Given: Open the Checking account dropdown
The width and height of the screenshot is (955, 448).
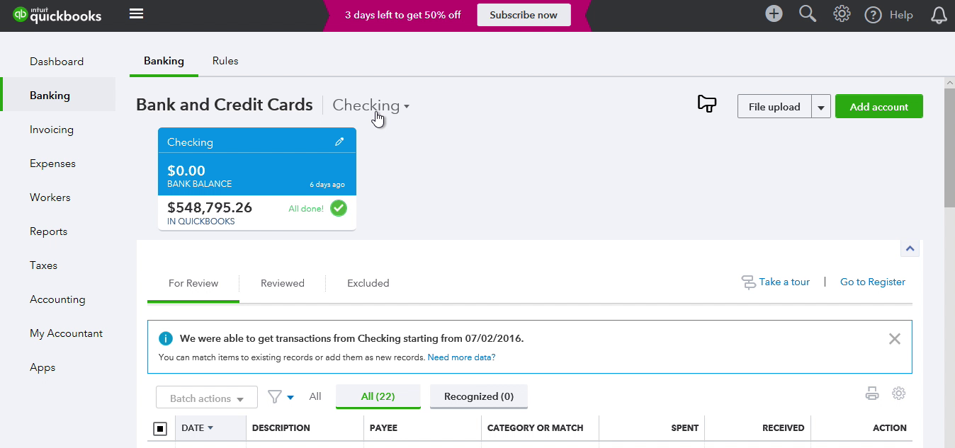Looking at the screenshot, I should [x=371, y=105].
